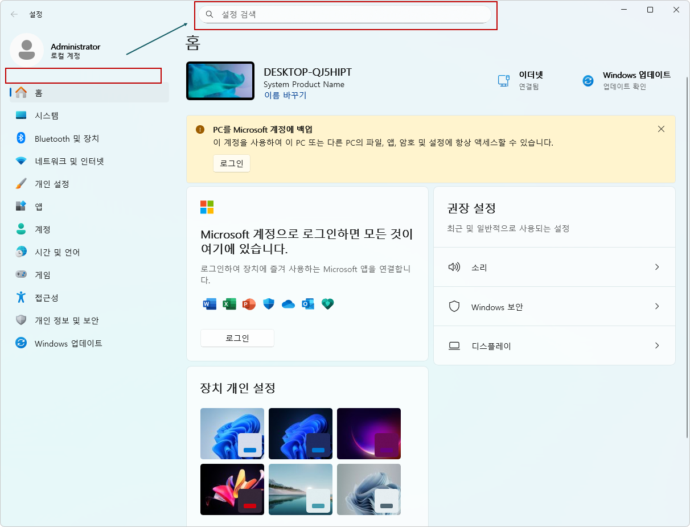
Task: Select 개인 설정 category
Action: (89, 184)
